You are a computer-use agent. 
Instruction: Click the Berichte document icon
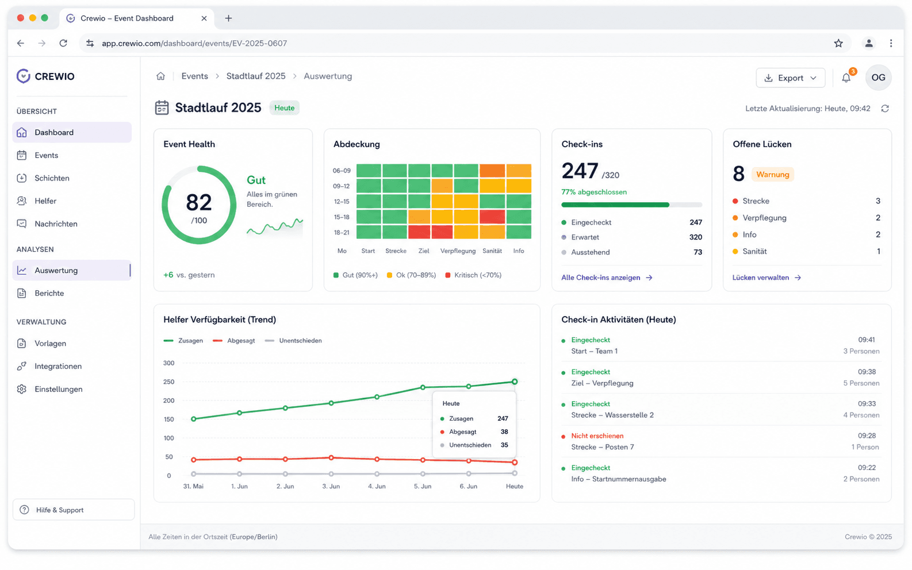pyautogui.click(x=22, y=293)
